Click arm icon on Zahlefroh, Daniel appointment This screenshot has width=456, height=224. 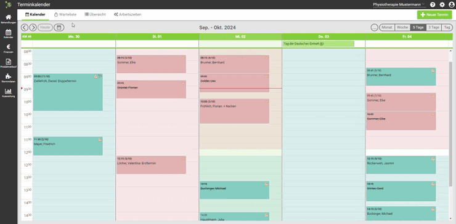point(96,76)
